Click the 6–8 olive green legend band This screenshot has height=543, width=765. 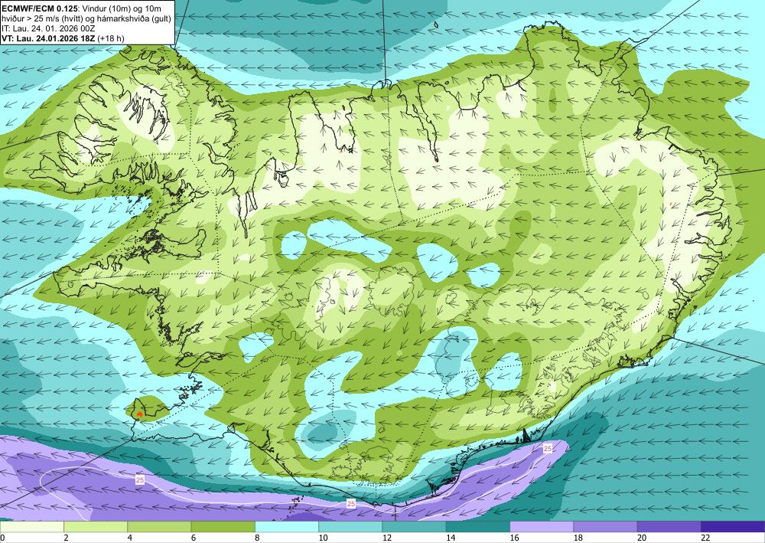coord(223,527)
